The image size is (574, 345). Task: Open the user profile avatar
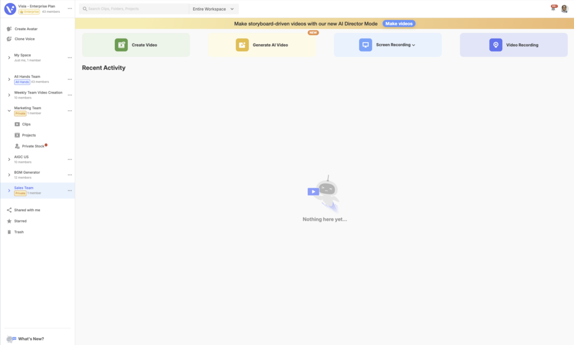pos(564,9)
